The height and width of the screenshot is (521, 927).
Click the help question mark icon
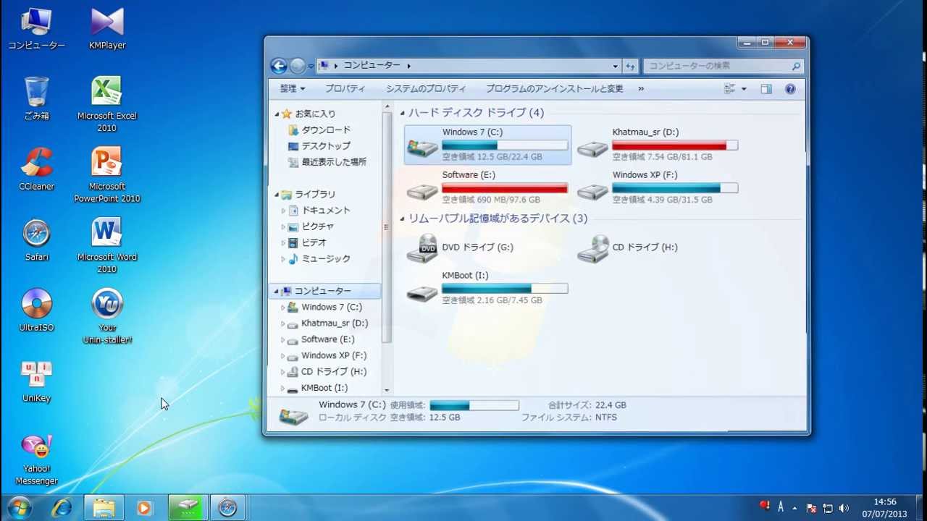click(x=790, y=89)
